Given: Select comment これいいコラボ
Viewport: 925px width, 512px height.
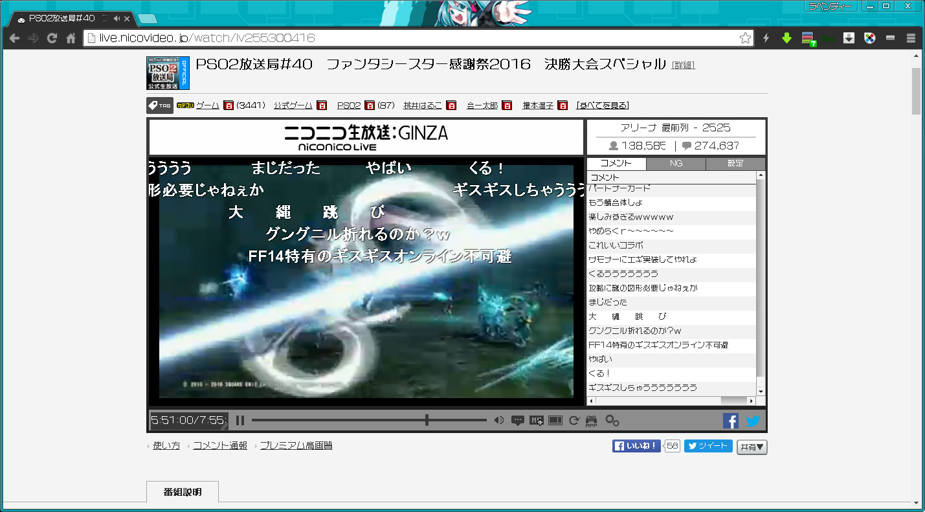Looking at the screenshot, I should coord(671,245).
